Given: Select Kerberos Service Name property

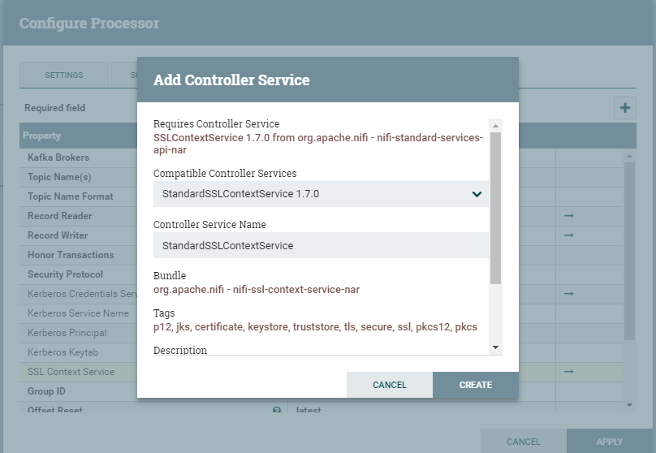Looking at the screenshot, I should 78,313.
